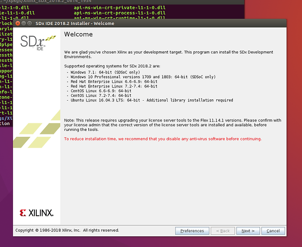Maximize the installer window
This screenshot has width=302, height=247.
point(29,23)
